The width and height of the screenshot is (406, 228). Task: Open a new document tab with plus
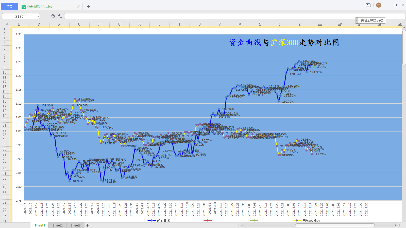pos(88,7)
